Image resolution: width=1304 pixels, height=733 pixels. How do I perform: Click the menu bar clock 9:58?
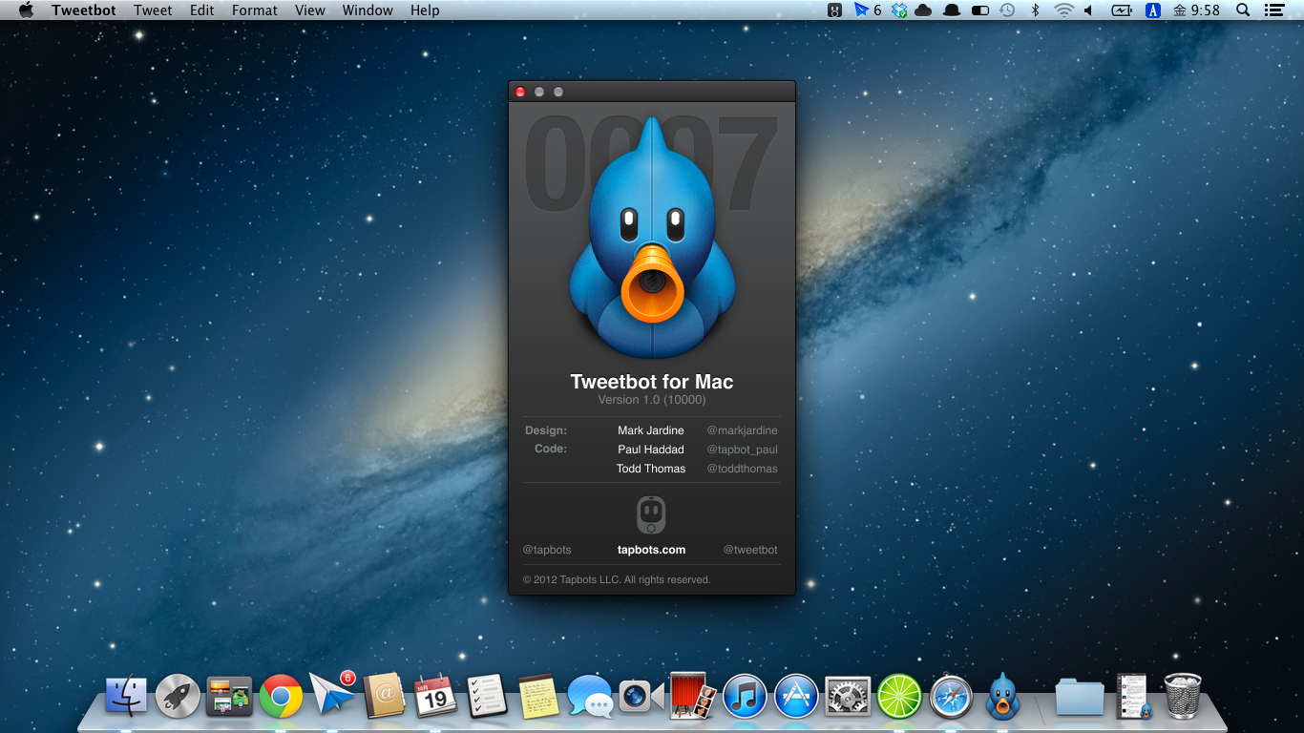point(1196,10)
